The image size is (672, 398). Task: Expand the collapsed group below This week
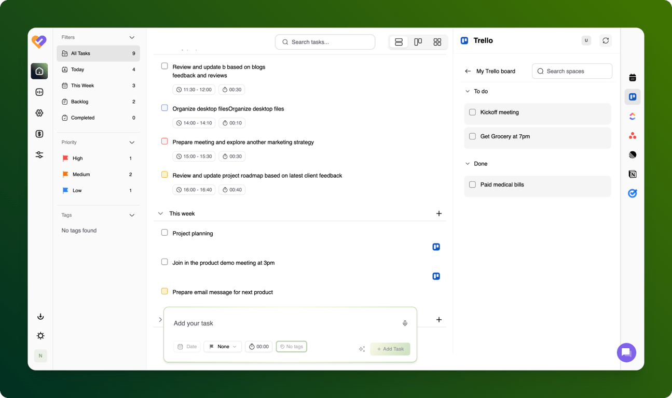[160, 320]
